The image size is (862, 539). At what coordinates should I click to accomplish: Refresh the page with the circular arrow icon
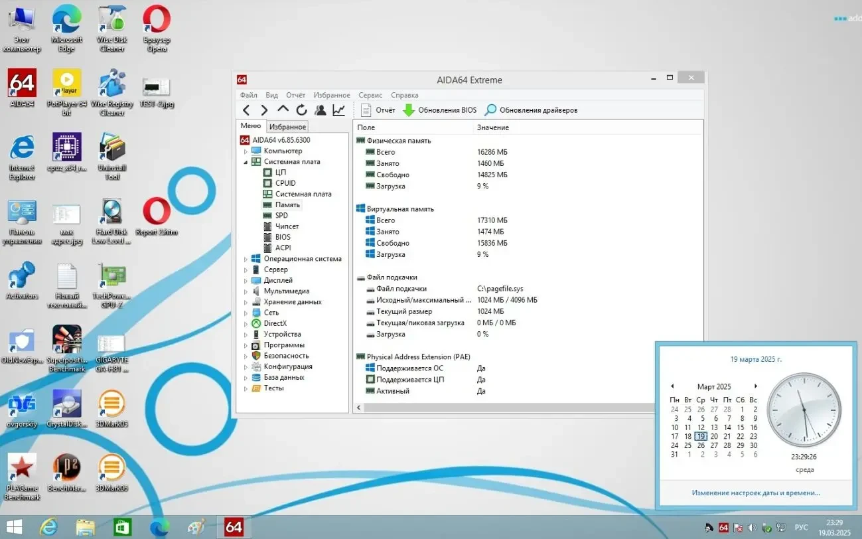301,110
